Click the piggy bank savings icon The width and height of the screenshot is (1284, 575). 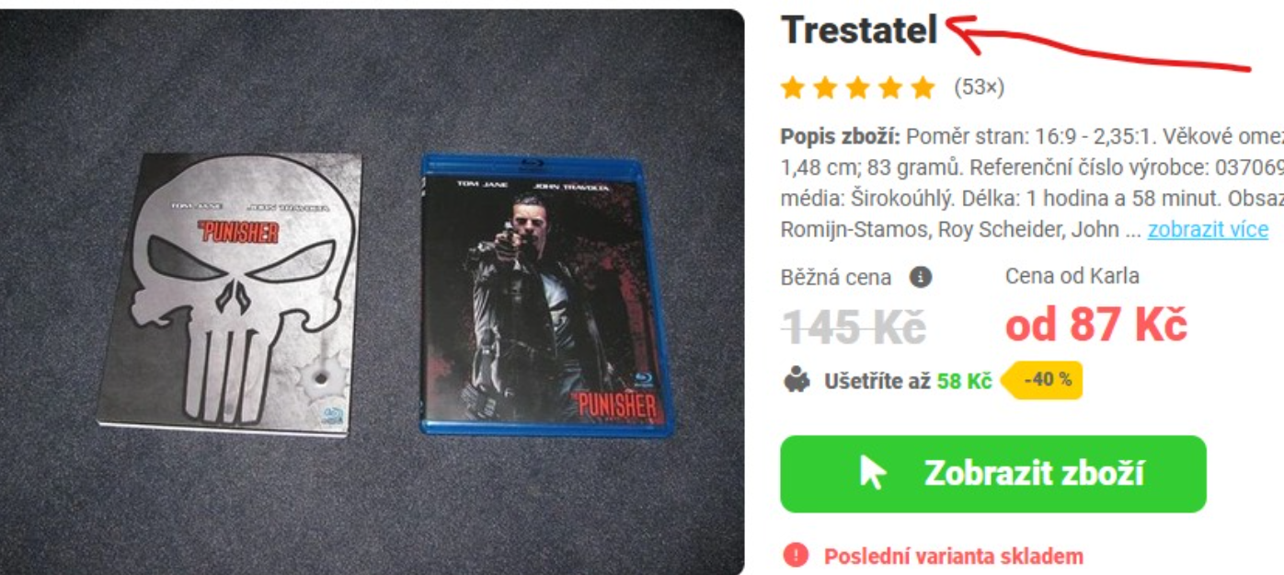tap(797, 380)
